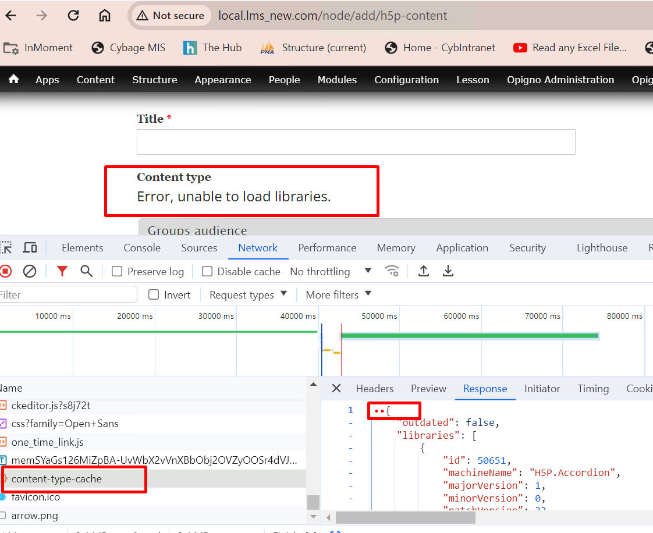Clear the network log

coord(30,272)
